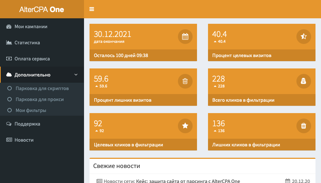Go to Оплата сервиса page

(x=32, y=59)
